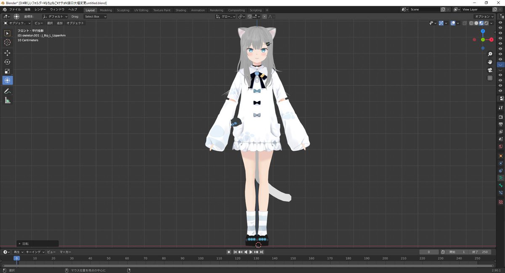Image resolution: width=505 pixels, height=273 pixels.
Task: Open the timeline Marker menu
Action: pos(65,252)
